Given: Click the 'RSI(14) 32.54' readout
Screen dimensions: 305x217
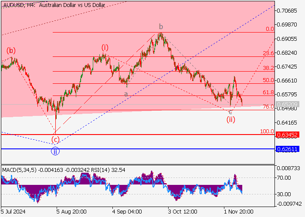Looking at the screenshot, I should coord(108,170).
